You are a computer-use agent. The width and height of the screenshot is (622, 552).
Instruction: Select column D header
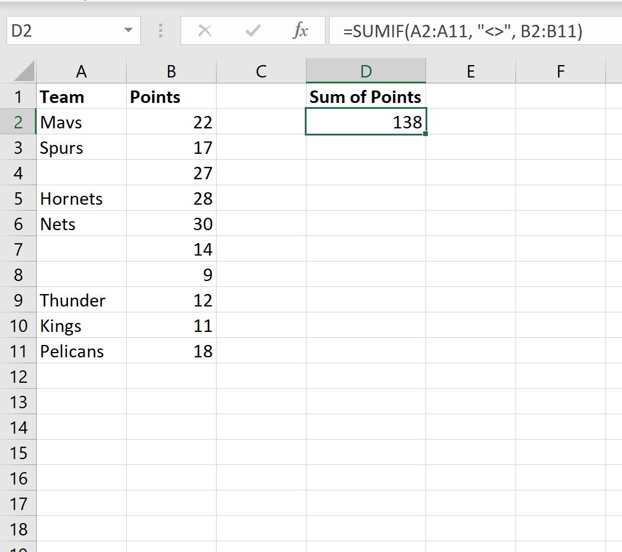click(x=366, y=72)
